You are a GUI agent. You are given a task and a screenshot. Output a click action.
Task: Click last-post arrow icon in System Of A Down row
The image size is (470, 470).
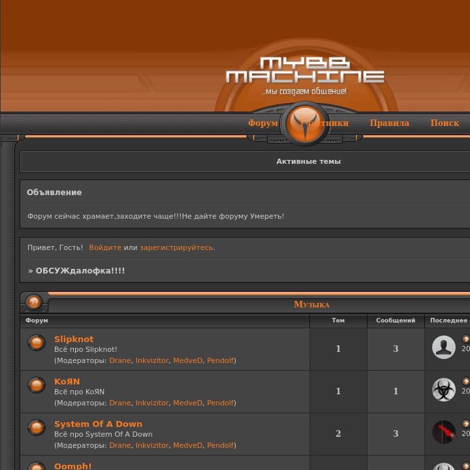click(x=466, y=424)
